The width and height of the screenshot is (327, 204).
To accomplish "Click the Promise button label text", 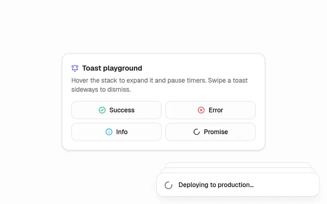I will pyautogui.click(x=216, y=132).
